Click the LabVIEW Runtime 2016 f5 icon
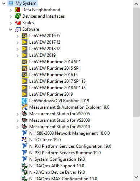Screen dimensions: 140x181 click(25, 75)
